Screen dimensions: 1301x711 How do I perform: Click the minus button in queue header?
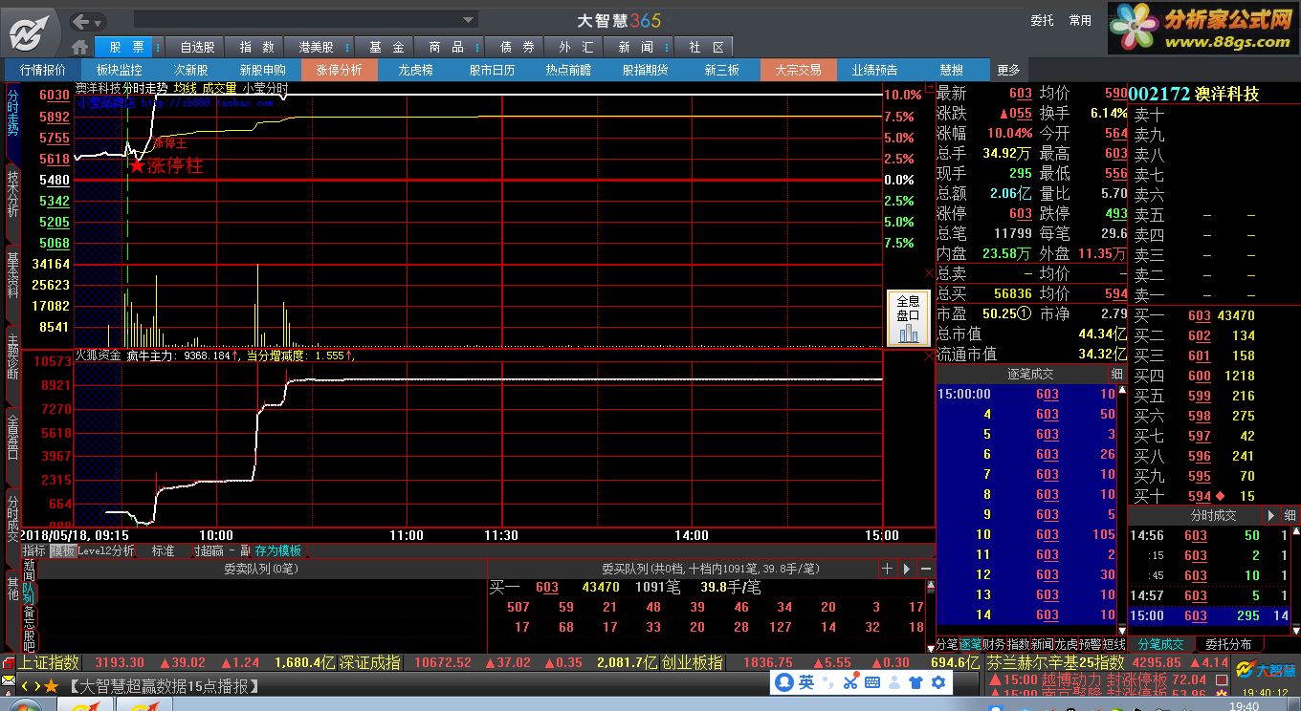[x=925, y=569]
